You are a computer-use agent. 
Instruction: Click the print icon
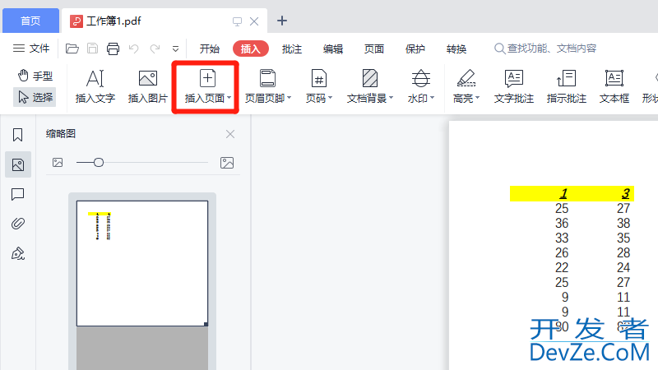pyautogui.click(x=113, y=49)
